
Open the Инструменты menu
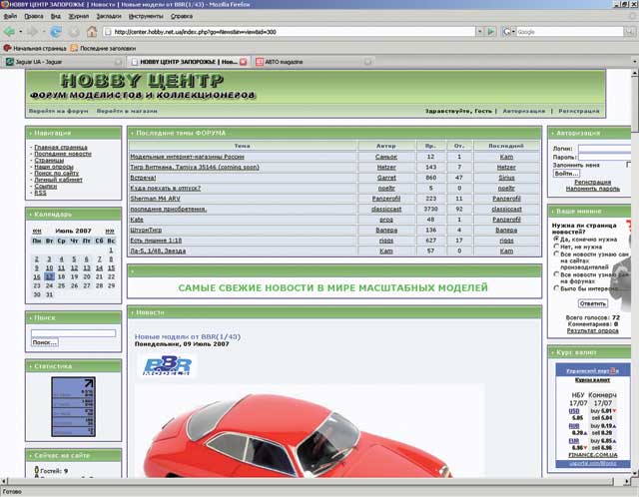click(146, 17)
